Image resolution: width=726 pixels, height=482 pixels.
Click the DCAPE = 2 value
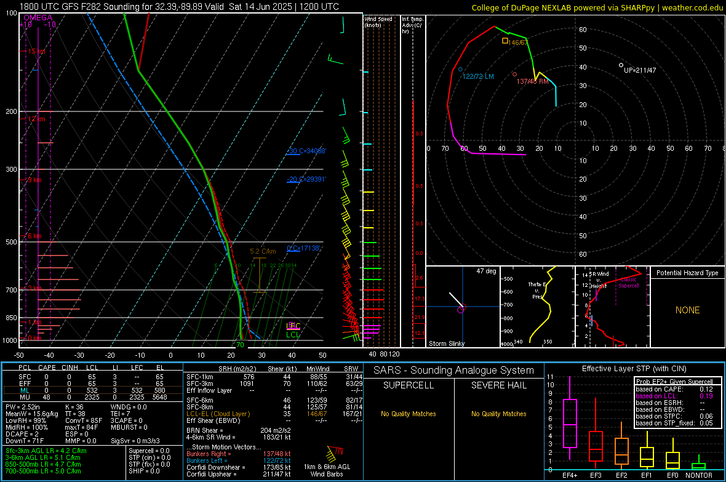point(21,434)
